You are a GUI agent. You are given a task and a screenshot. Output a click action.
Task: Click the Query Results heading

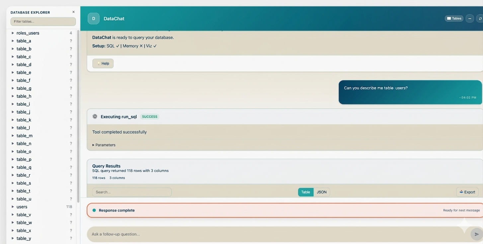tap(106, 166)
